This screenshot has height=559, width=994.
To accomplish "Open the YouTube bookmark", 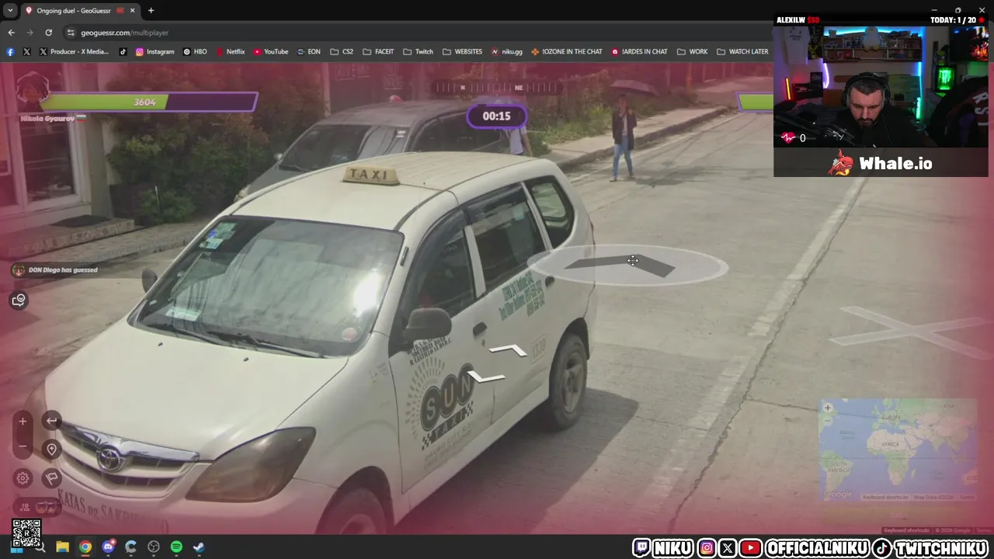I will pyautogui.click(x=270, y=52).
